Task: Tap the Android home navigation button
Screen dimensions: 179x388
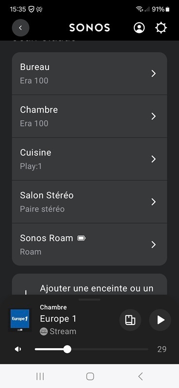Action: coord(90,376)
